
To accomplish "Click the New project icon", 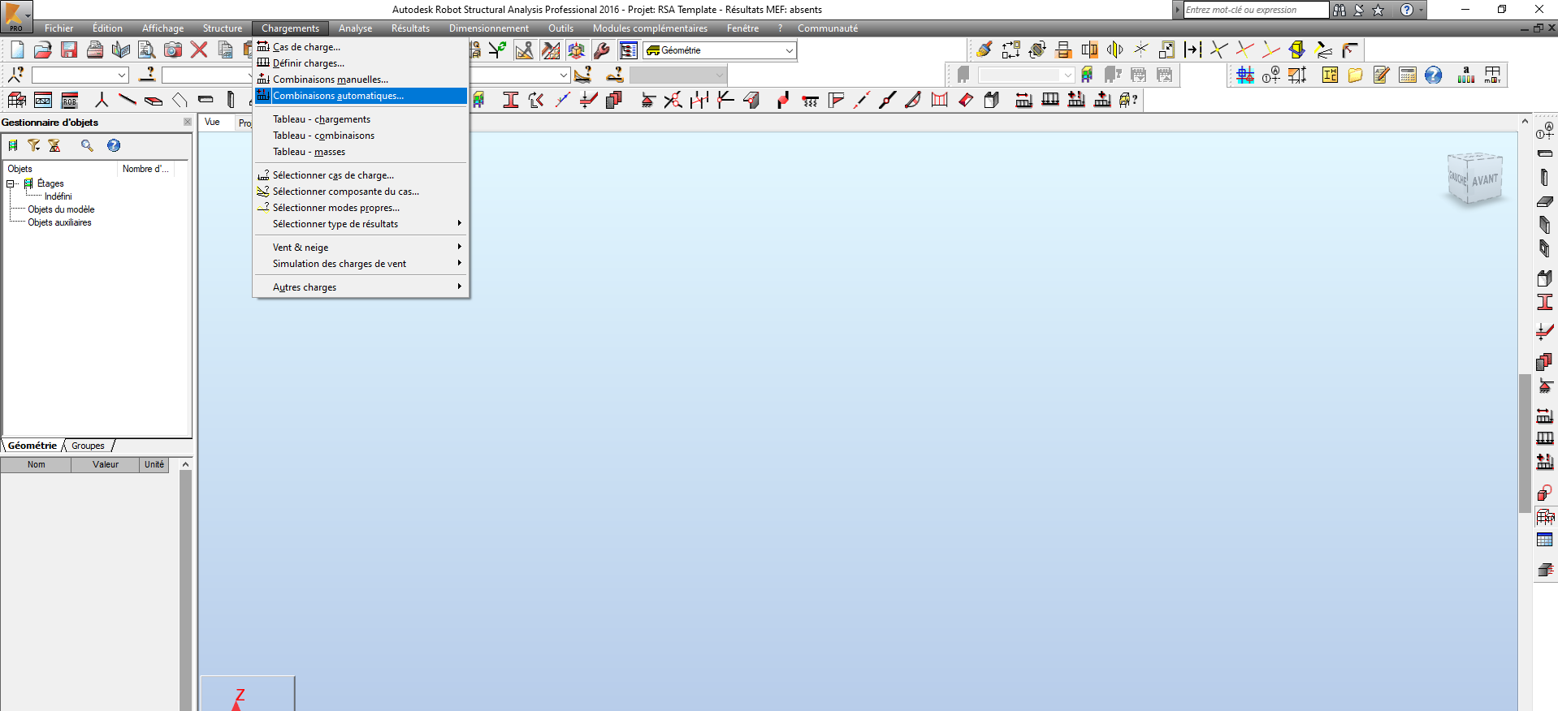I will (x=17, y=50).
